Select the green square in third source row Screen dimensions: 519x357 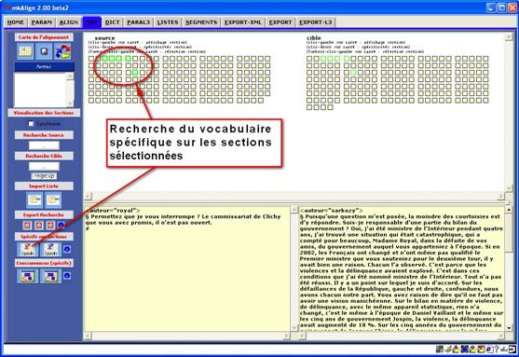[135, 72]
